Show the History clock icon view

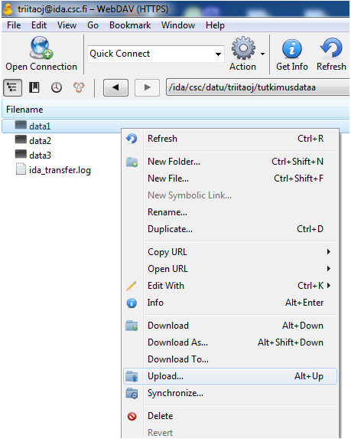click(x=57, y=87)
